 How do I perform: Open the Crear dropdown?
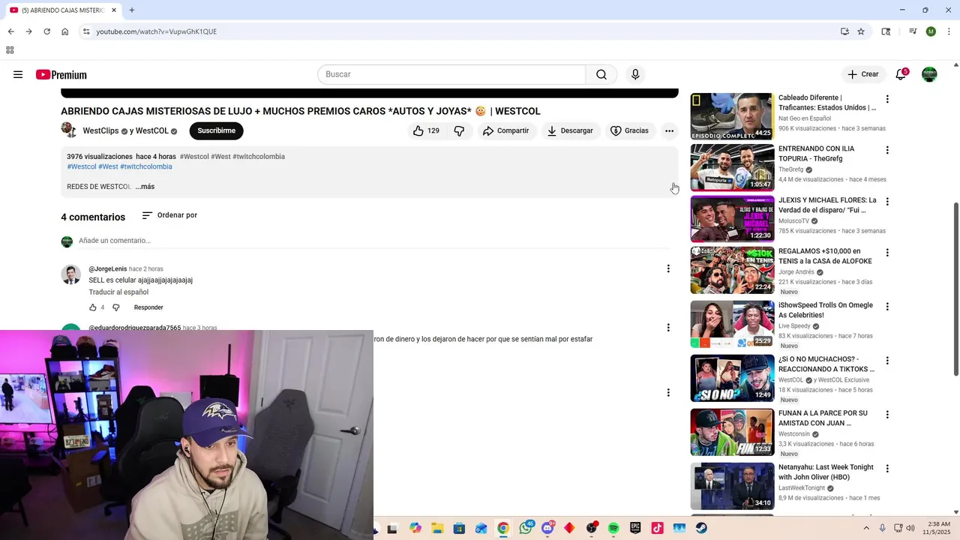coord(862,74)
